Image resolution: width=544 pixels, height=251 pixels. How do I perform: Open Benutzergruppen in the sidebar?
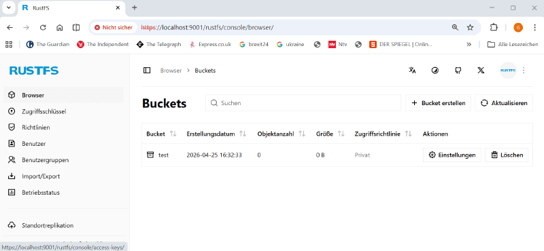coord(63,160)
